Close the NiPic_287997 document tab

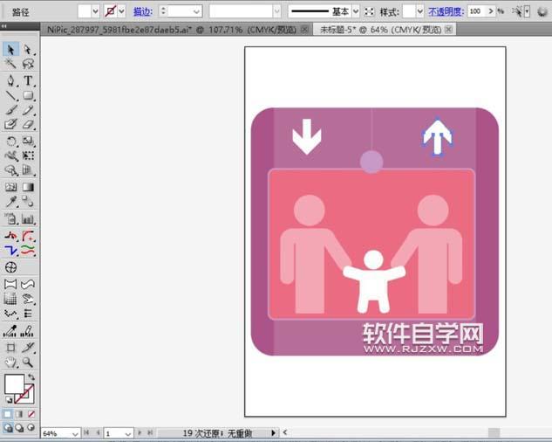click(305, 30)
